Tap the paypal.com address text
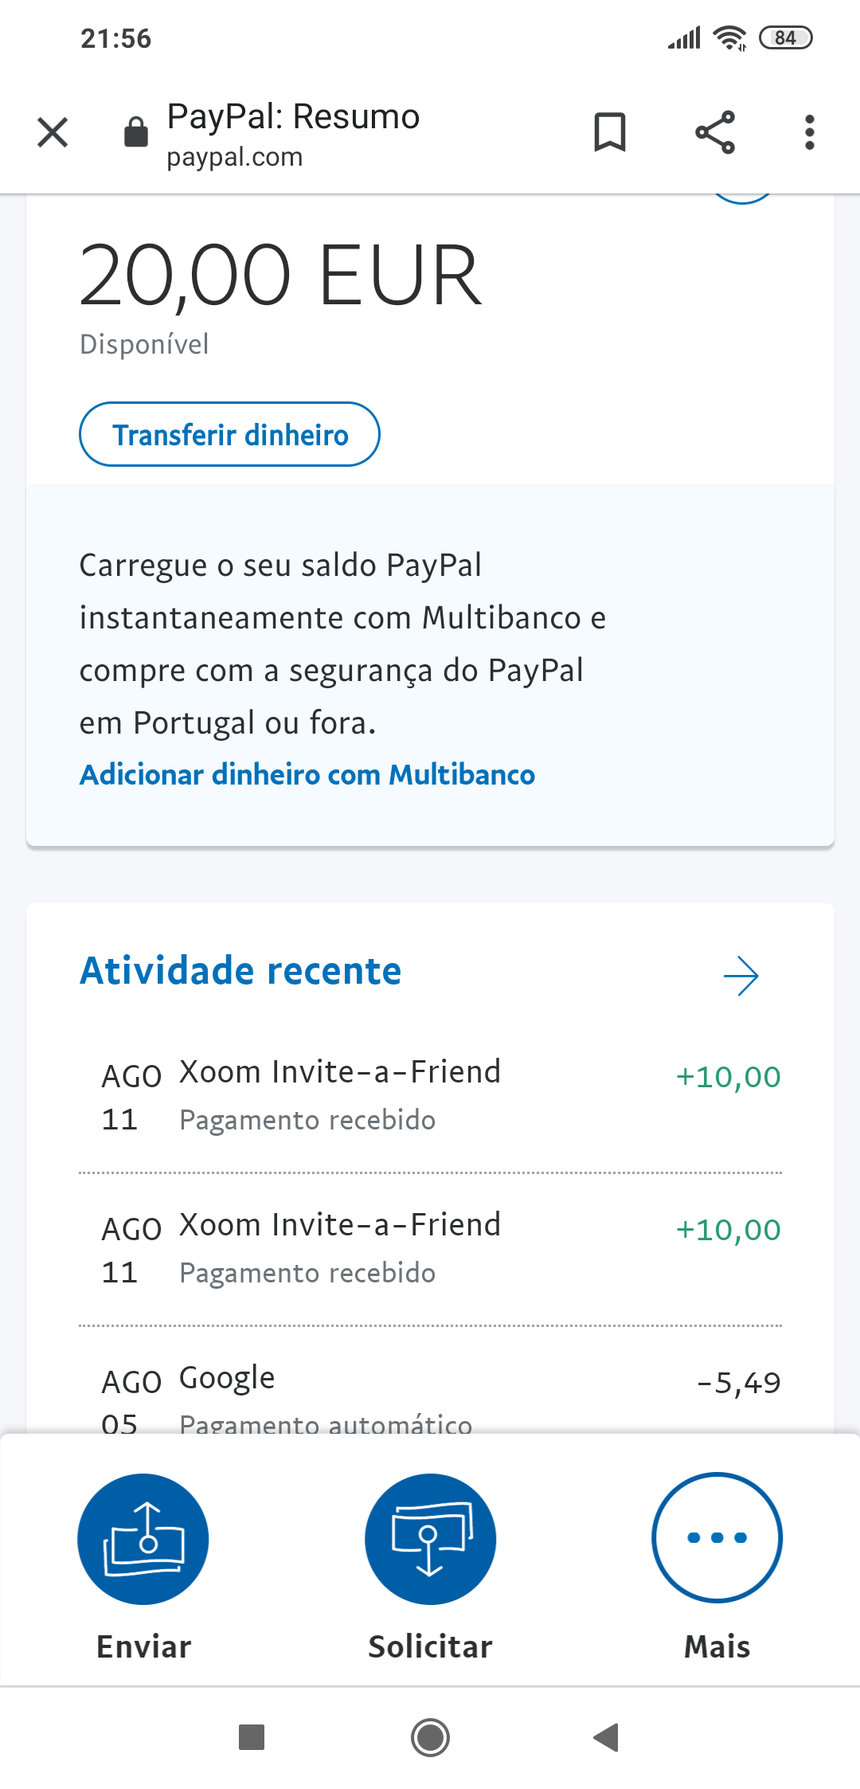This screenshot has width=860, height=1789. 235,158
